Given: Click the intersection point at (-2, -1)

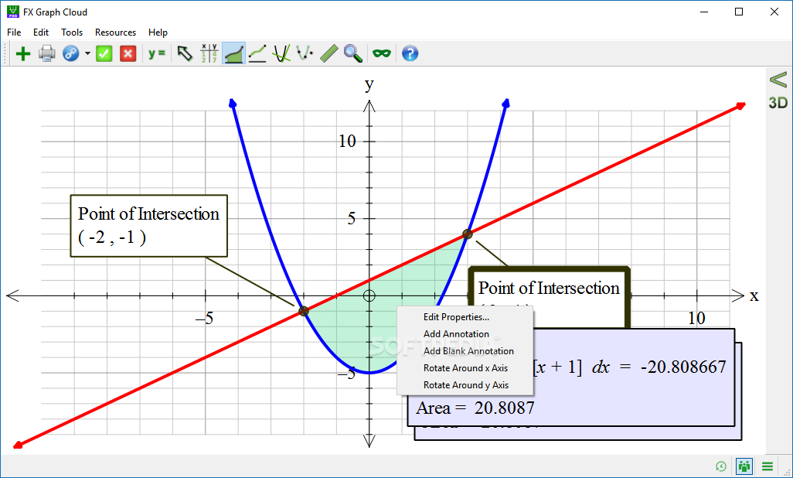Looking at the screenshot, I should pyautogui.click(x=304, y=311).
